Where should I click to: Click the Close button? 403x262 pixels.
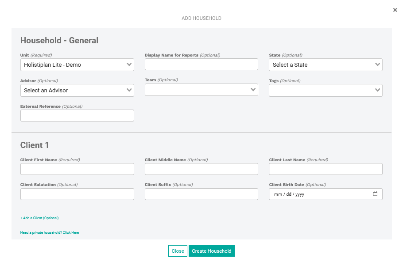pos(178,251)
